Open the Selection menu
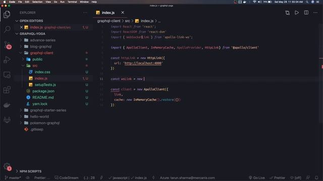Image resolution: width=323 pixels, height=181 pixels. click(37, 2)
